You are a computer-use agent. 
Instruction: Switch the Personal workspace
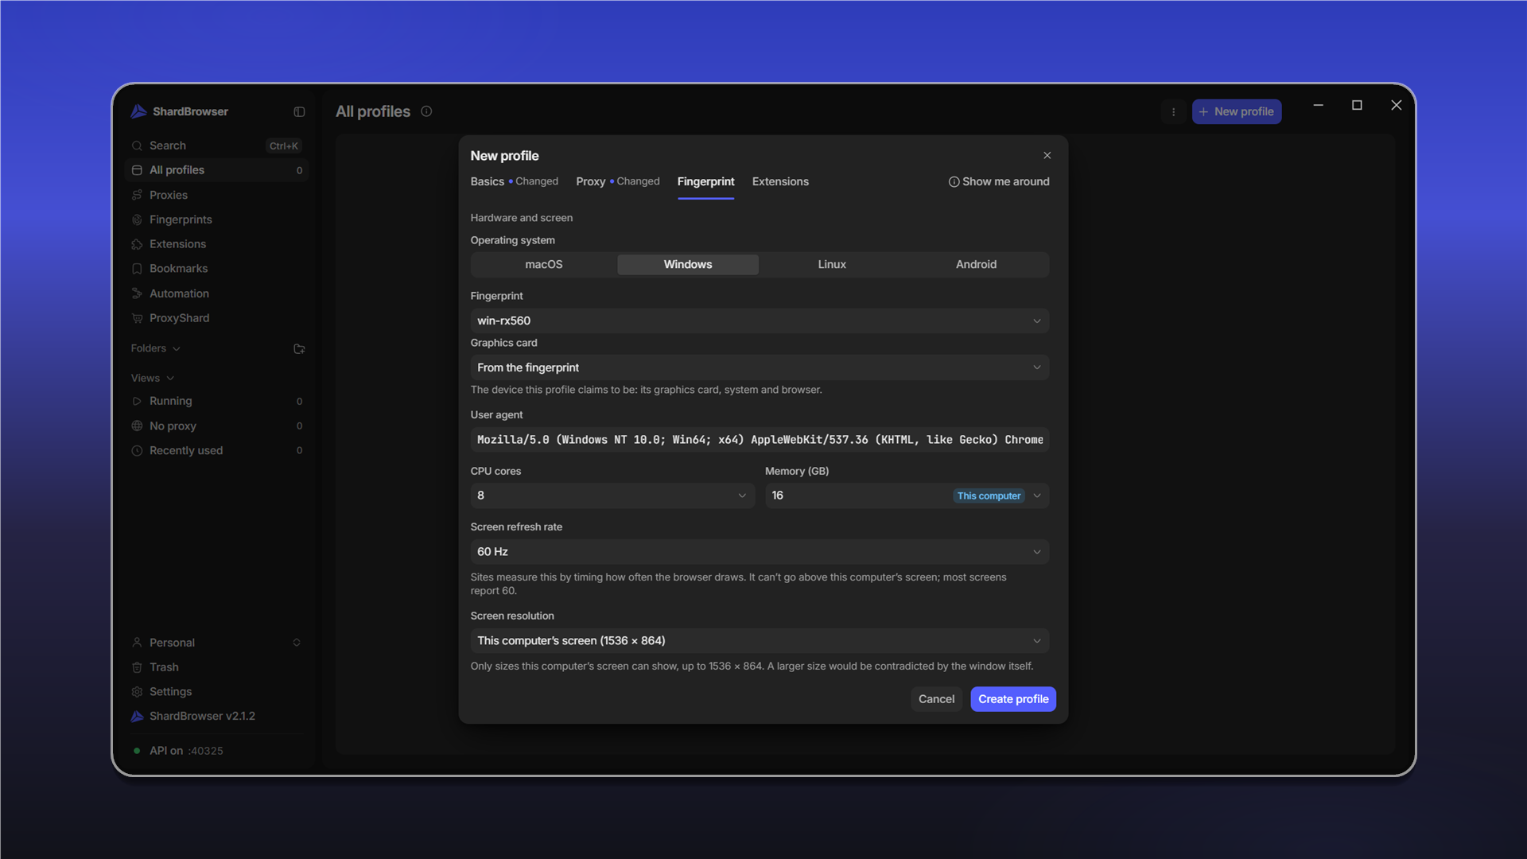216,643
